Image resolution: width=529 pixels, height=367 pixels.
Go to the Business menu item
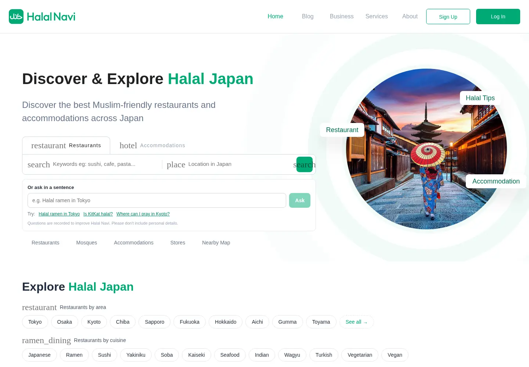pyautogui.click(x=342, y=17)
